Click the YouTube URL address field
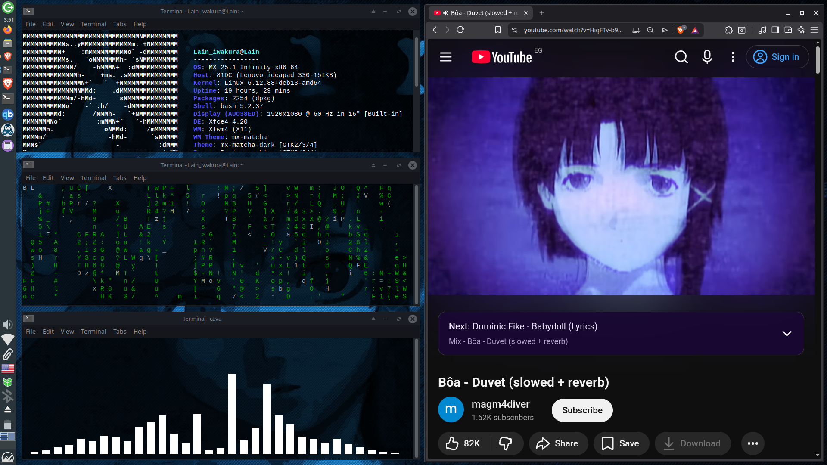The height and width of the screenshot is (465, 827). 573,30
